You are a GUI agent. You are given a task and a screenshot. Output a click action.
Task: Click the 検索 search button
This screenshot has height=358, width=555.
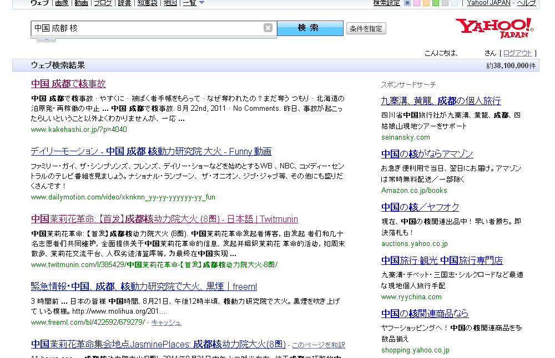(310, 28)
